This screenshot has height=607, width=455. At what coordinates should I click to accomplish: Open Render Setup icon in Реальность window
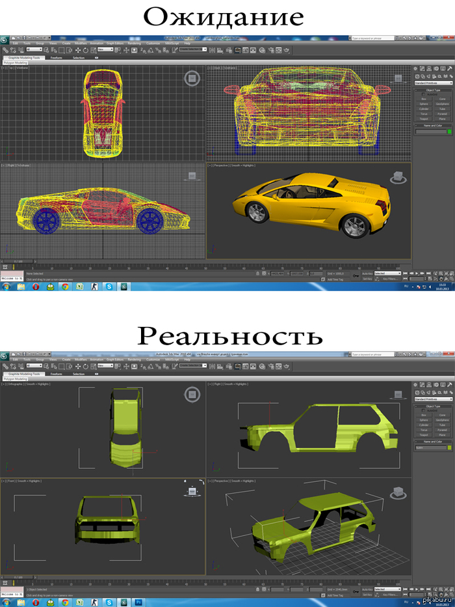click(x=271, y=366)
